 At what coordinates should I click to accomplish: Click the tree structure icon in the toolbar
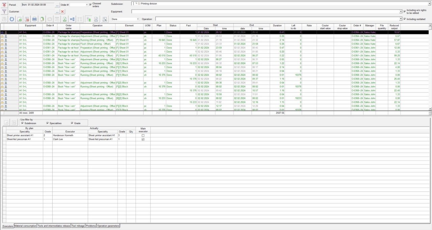click(x=72, y=19)
